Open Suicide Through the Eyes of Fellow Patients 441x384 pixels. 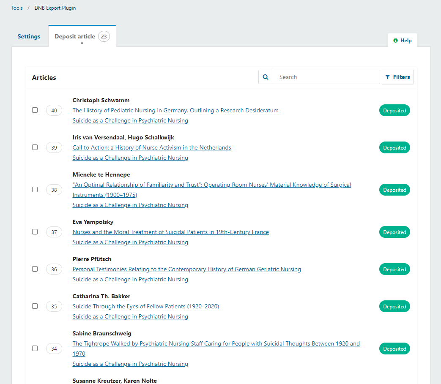click(146, 306)
